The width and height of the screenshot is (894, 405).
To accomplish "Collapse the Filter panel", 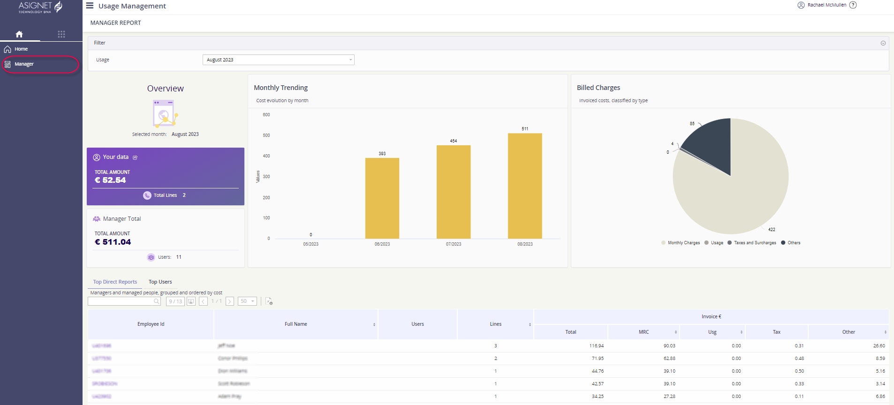I will click(883, 43).
